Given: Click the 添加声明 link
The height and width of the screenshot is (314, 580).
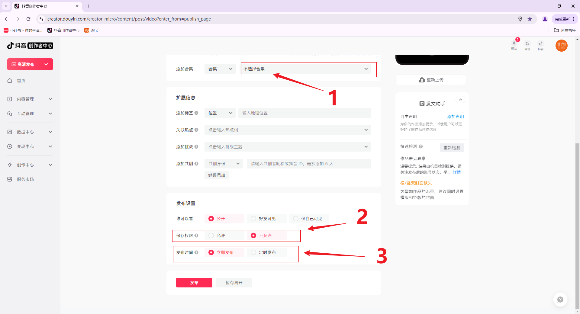Looking at the screenshot, I should [455, 117].
